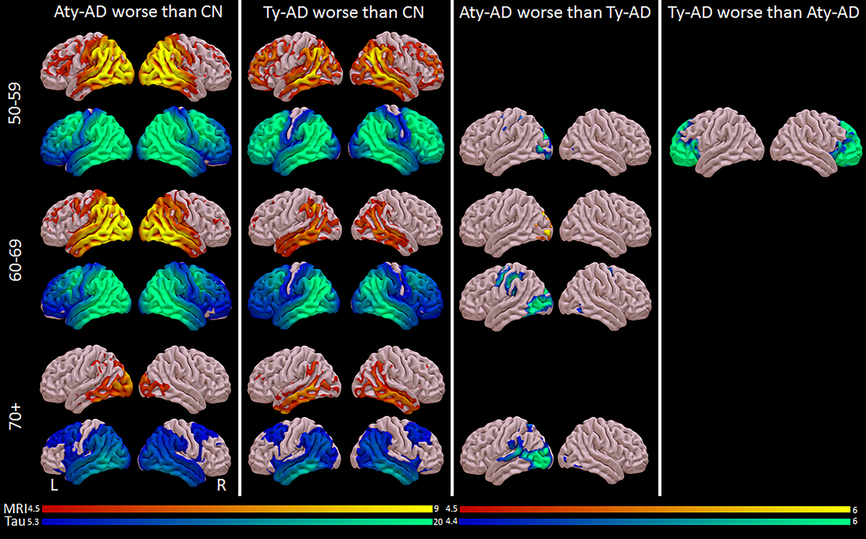Image resolution: width=866 pixels, height=539 pixels.
Task: Click the minimum value 4.4 on Tau scale
Action: (x=452, y=522)
